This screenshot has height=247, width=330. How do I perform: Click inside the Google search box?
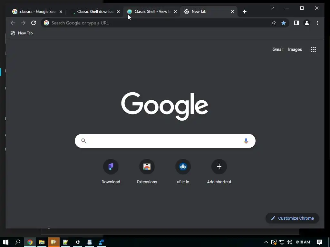165,141
